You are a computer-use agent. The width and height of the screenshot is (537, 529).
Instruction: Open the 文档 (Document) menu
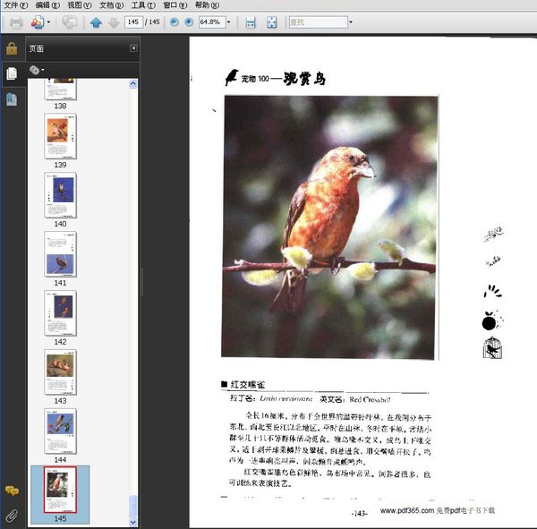111,5
